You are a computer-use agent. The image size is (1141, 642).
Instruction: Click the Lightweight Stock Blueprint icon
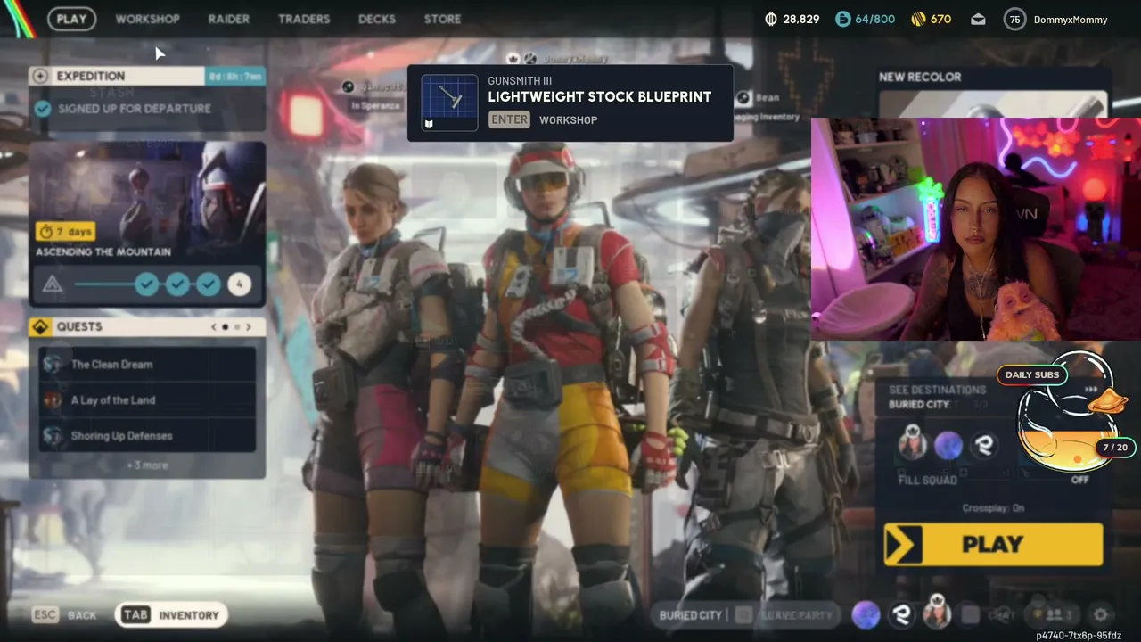(449, 103)
